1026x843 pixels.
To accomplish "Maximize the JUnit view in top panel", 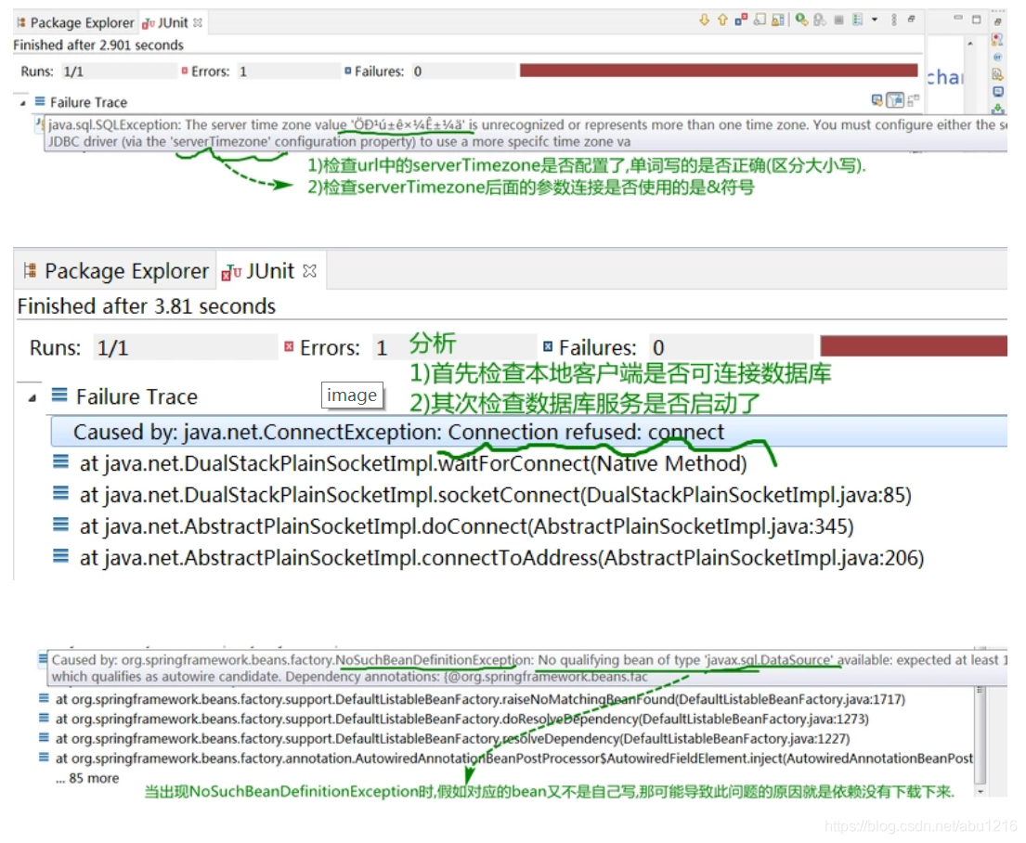I will click(x=976, y=19).
